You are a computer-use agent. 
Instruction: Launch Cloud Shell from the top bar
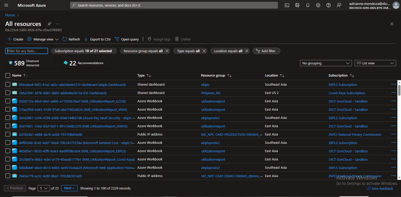(287, 5)
